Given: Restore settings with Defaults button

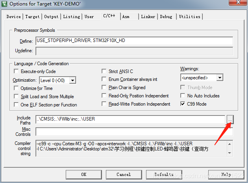Looking at the screenshot, I should 164,174.
